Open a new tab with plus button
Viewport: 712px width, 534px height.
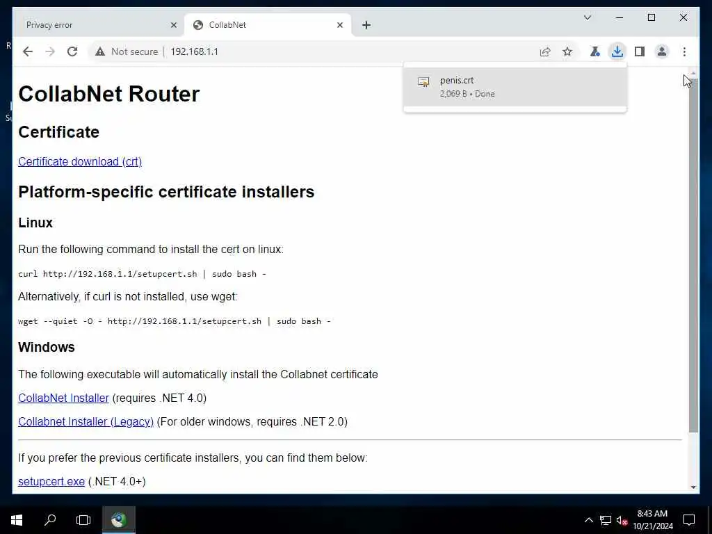pyautogui.click(x=366, y=25)
